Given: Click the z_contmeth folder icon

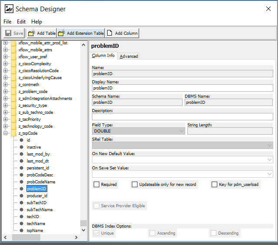Looking at the screenshot, I should (x=14, y=85).
